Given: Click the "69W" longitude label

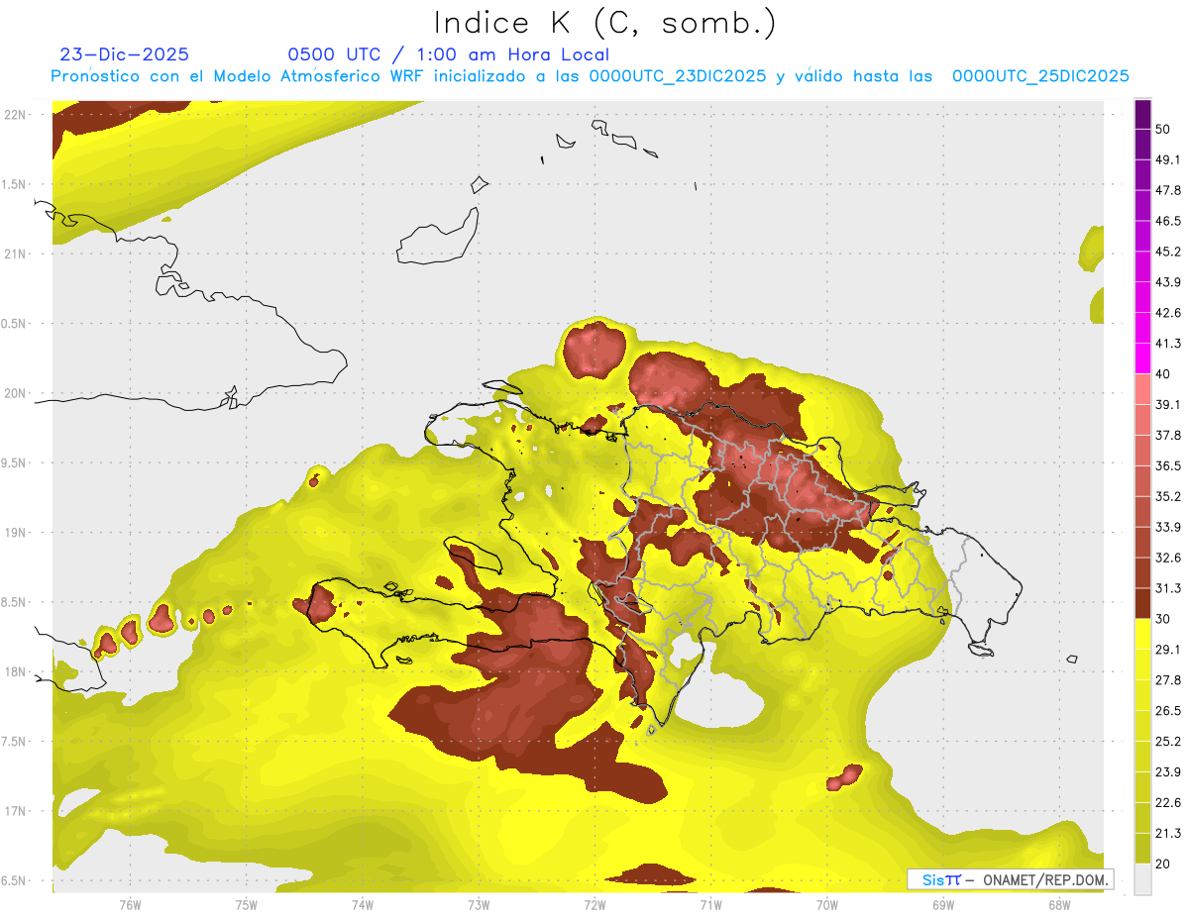Looking at the screenshot, I should point(943,904).
